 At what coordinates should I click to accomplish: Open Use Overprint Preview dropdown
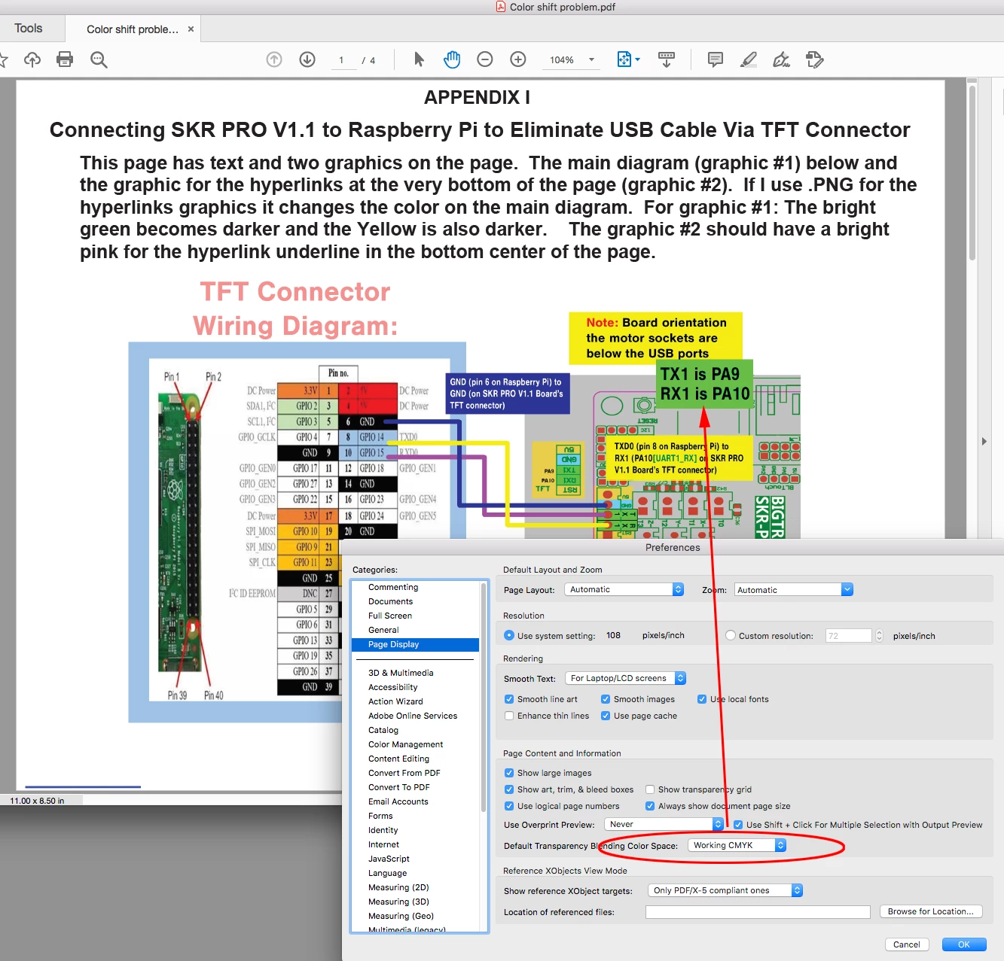coord(664,824)
